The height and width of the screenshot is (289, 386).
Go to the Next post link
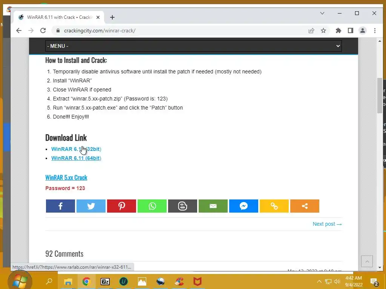click(x=327, y=224)
